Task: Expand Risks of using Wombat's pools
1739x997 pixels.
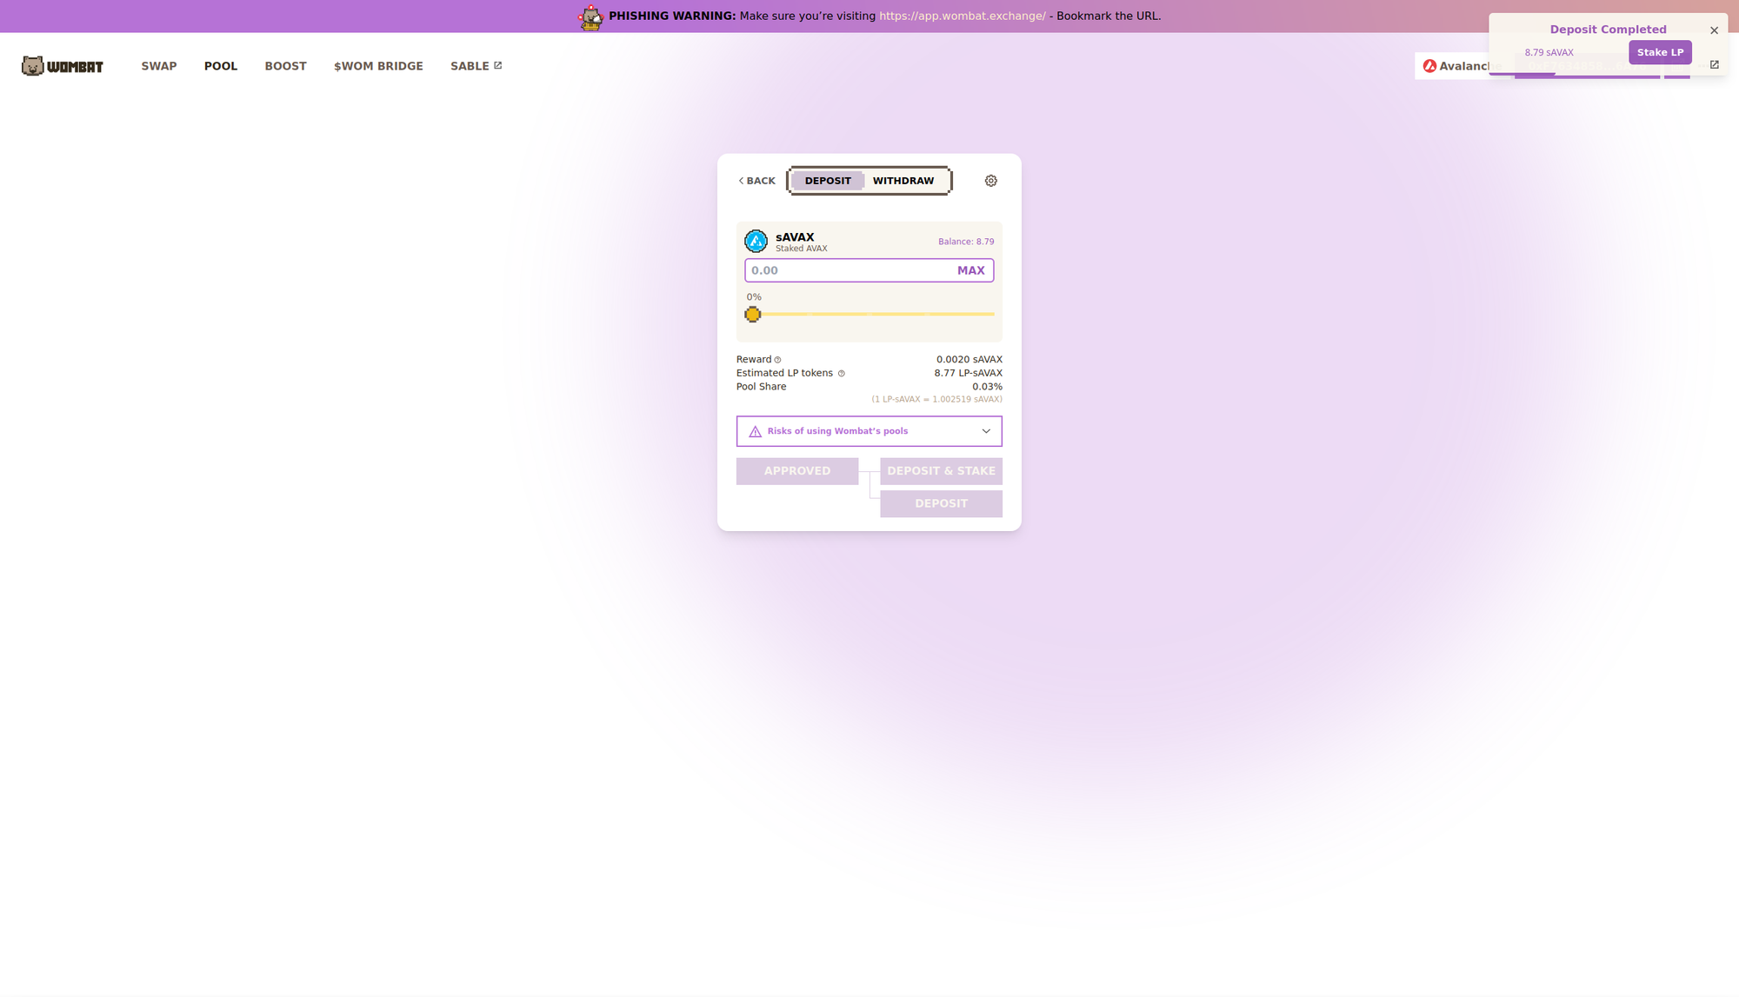Action: pos(869,431)
